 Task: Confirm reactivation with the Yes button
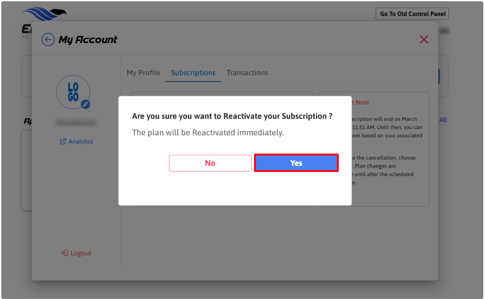(x=296, y=163)
